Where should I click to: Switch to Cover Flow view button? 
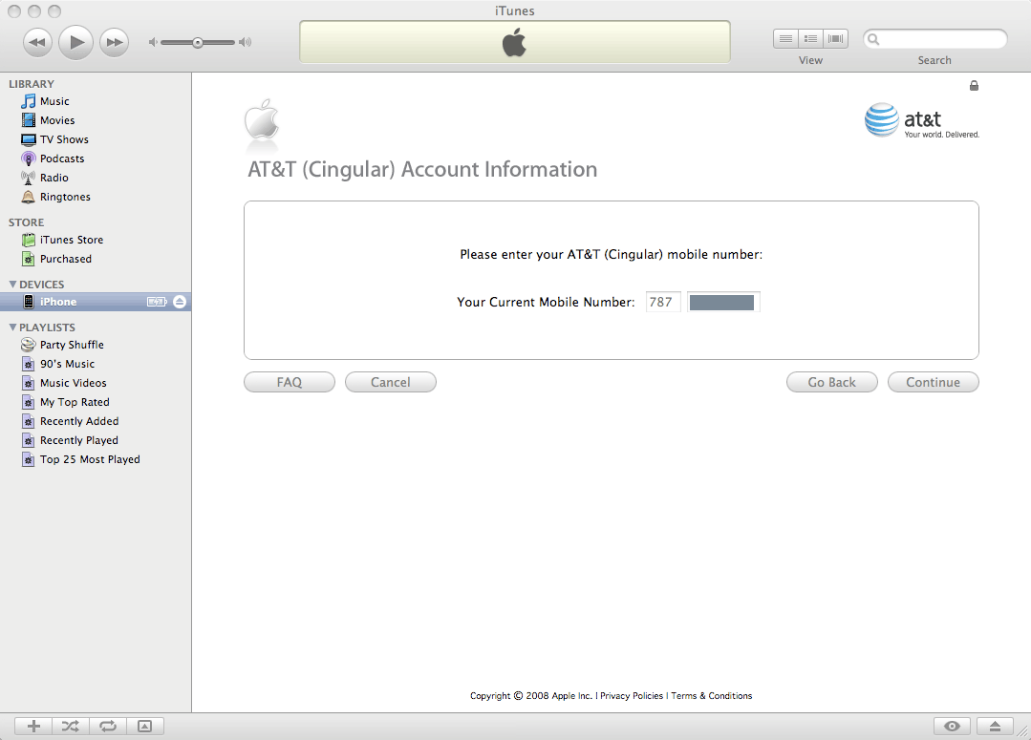(836, 39)
